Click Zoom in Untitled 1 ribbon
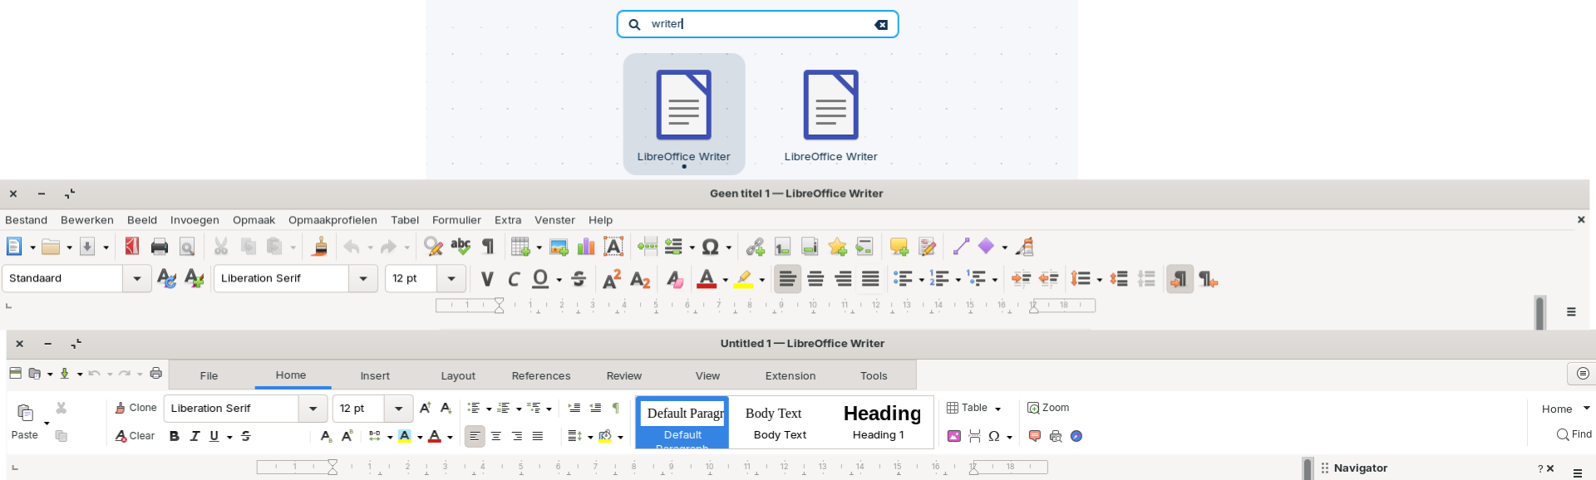The image size is (1596, 480). point(1048,408)
